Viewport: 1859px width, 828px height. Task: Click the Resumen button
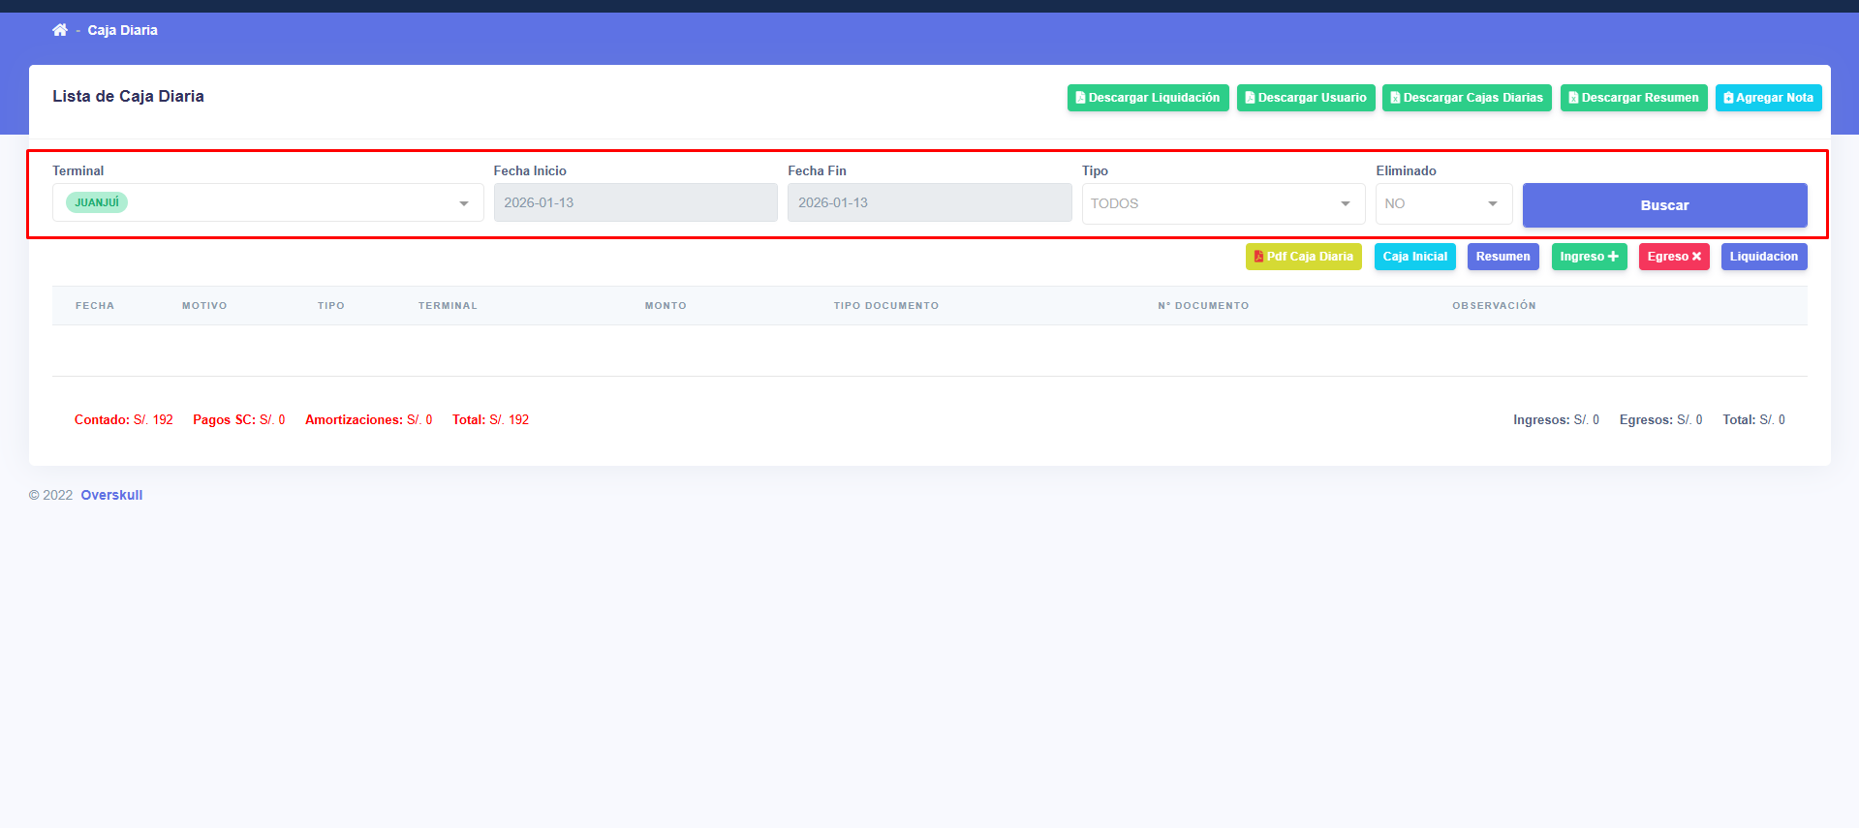coord(1503,257)
